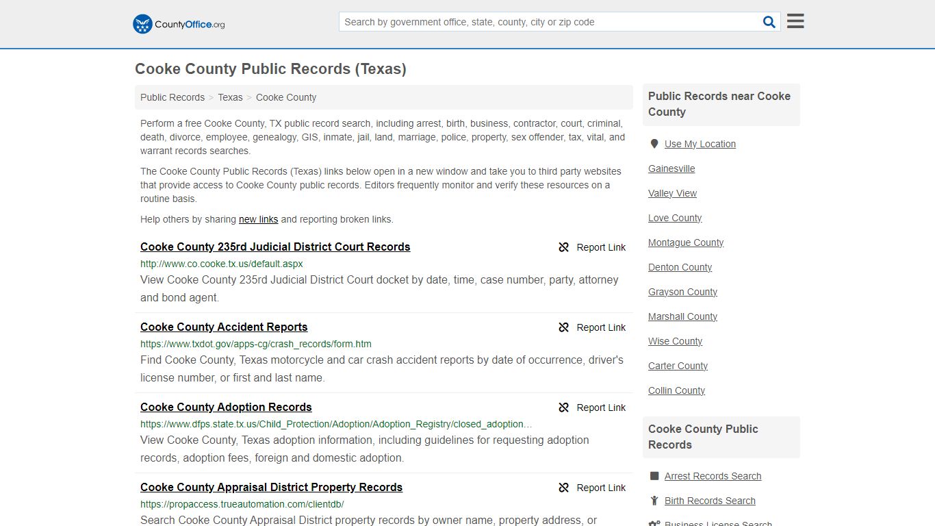Select Denton County from nearby list

(x=680, y=267)
